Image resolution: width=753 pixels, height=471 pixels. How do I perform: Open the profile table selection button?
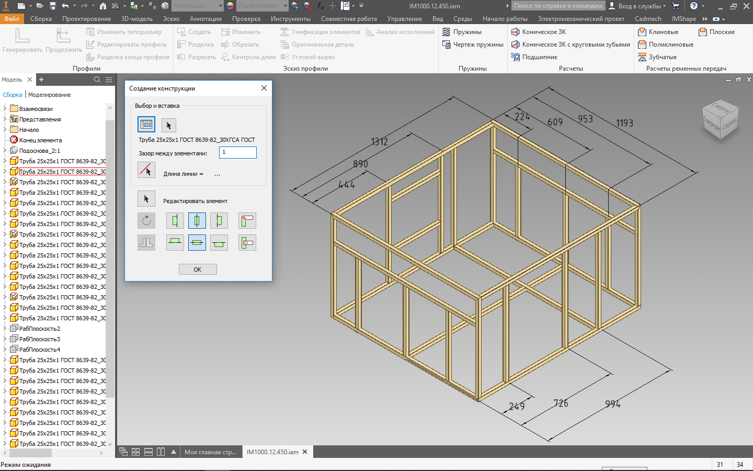tap(146, 125)
